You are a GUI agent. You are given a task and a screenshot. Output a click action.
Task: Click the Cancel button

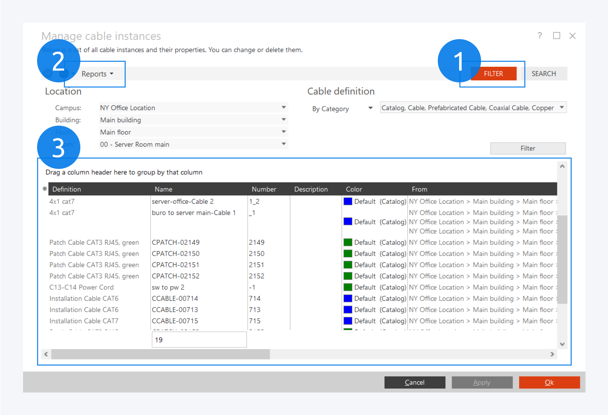tap(414, 382)
